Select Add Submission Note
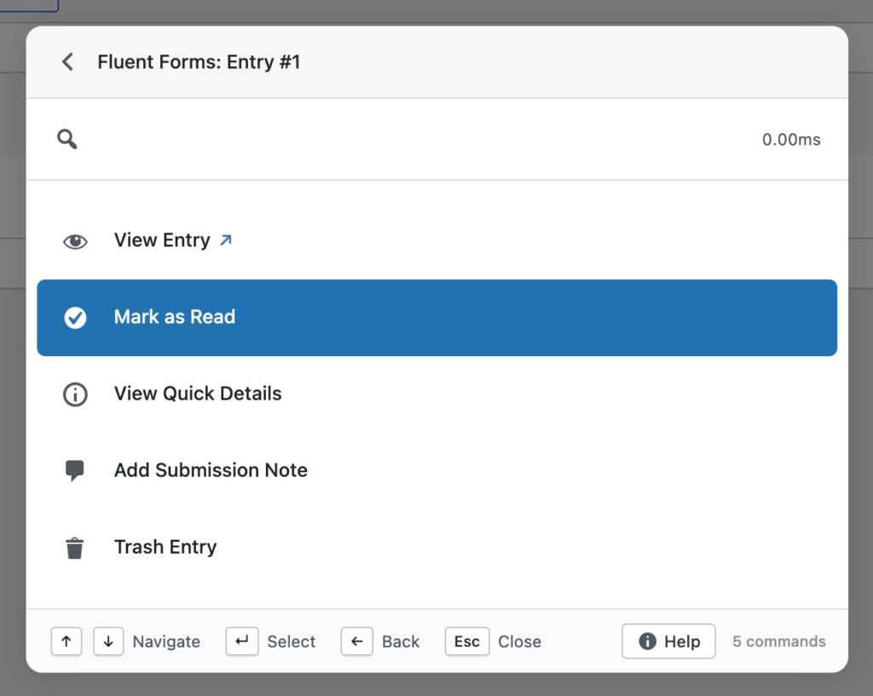Viewport: 873px width, 696px height. [211, 471]
